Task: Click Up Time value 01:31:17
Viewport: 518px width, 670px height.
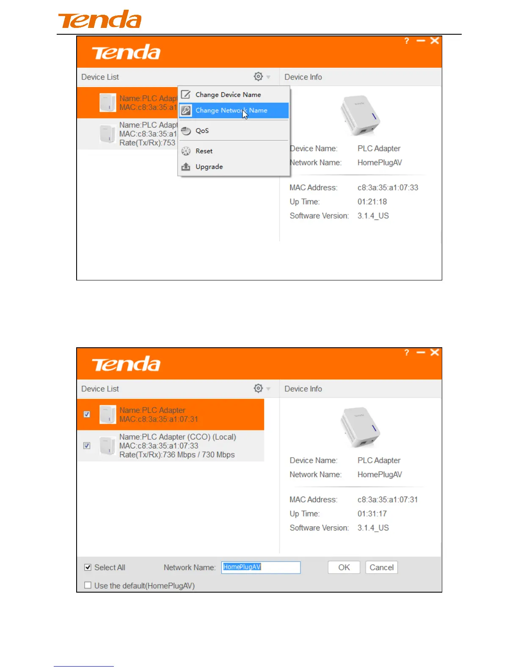Action: pos(372,513)
